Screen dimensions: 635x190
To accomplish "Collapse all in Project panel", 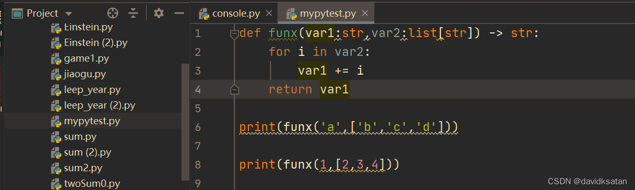I will [133, 13].
